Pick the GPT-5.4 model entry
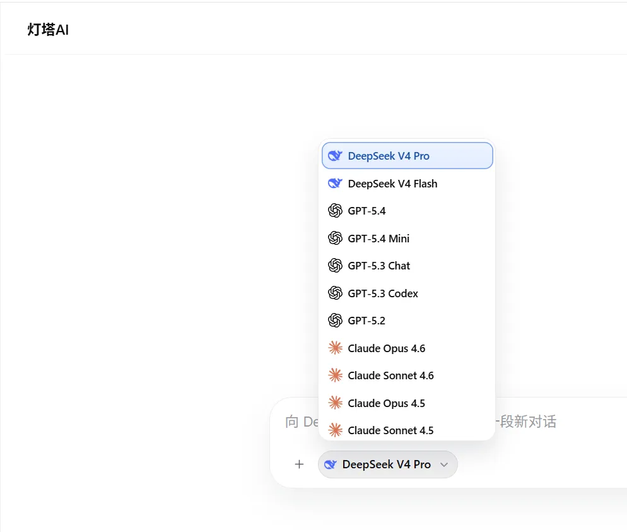 [x=407, y=211]
